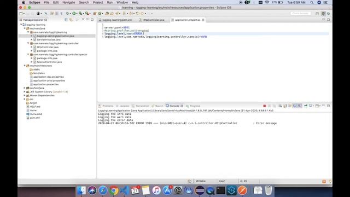
Task: Toggle Link with Editor in Package Explorer
Action: coord(71,20)
